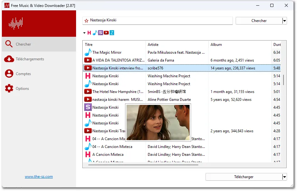Open the Télécharger dropdown arrow
This screenshot has width=297, height=191.
[x=284, y=177]
